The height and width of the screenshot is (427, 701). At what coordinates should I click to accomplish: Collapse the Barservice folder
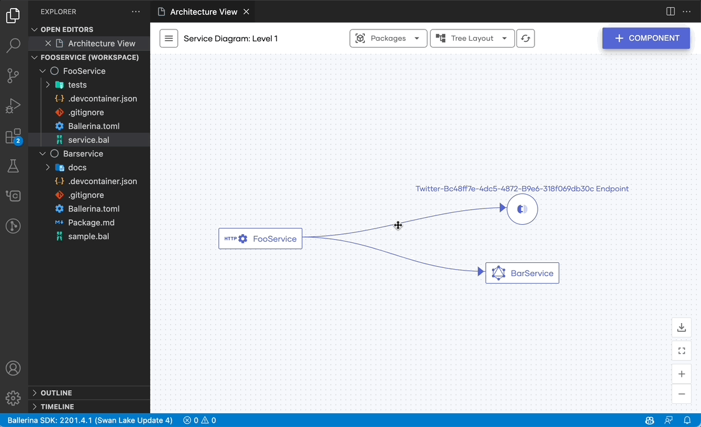(x=43, y=154)
